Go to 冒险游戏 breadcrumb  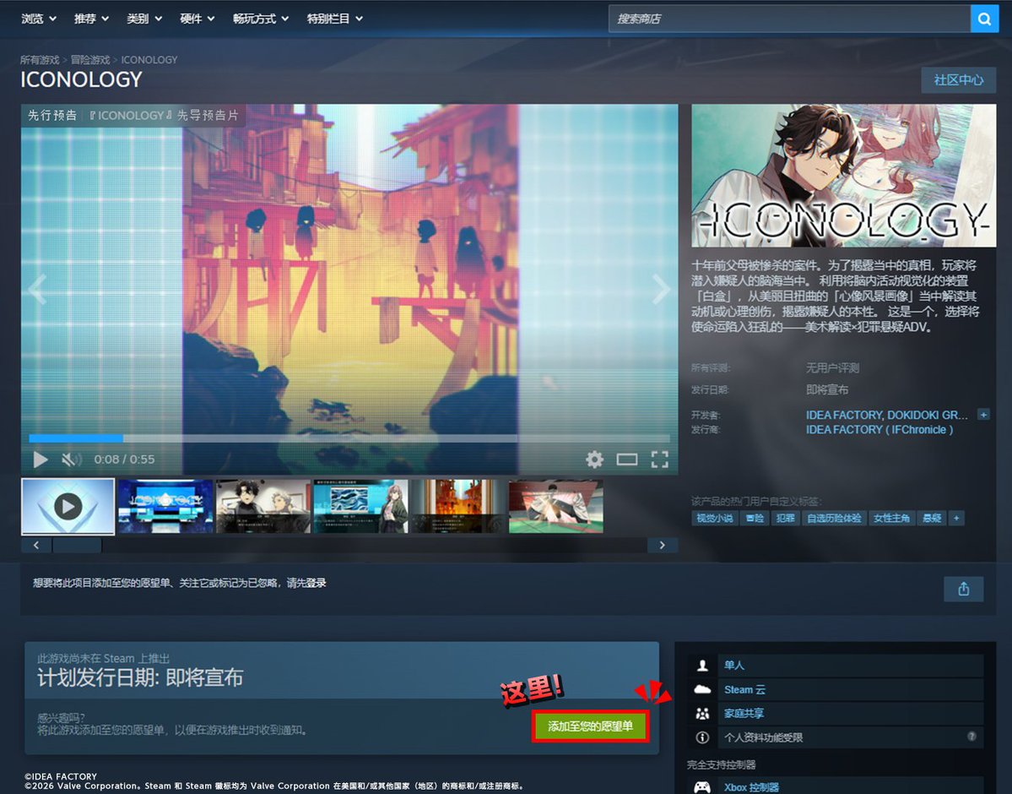[89, 59]
